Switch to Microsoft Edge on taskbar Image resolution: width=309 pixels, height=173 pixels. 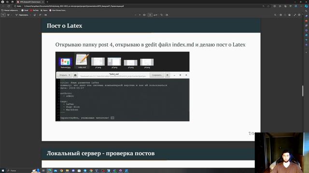point(49,171)
